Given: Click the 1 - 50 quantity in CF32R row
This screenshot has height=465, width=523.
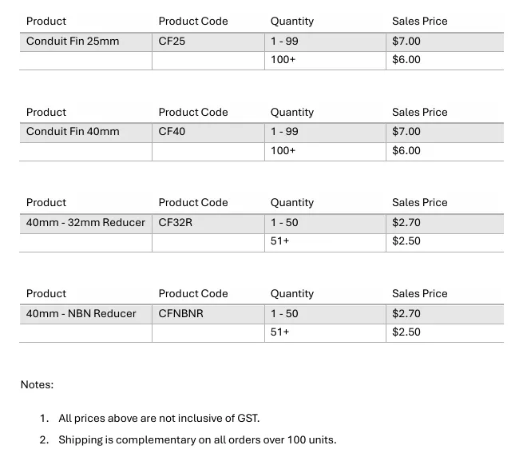Looking at the screenshot, I should click(284, 223).
